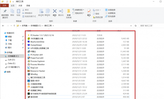Click the 属性 checkmark icon
The width and height of the screenshot is (164, 99).
tap(89, 11)
